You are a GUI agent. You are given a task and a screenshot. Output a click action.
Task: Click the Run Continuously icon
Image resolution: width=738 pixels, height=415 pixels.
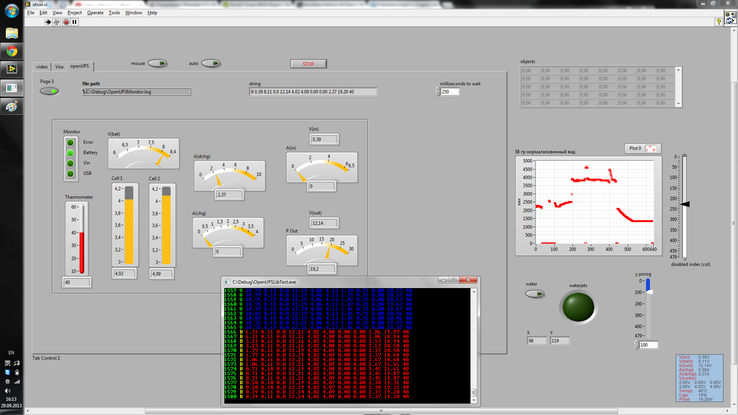pyautogui.click(x=57, y=22)
